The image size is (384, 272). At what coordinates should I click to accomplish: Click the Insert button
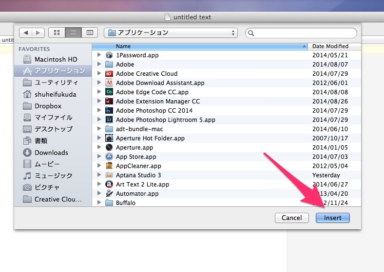click(332, 218)
